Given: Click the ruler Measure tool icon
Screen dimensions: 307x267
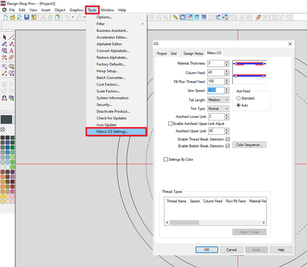Looking at the screenshot, I should 175,17.
